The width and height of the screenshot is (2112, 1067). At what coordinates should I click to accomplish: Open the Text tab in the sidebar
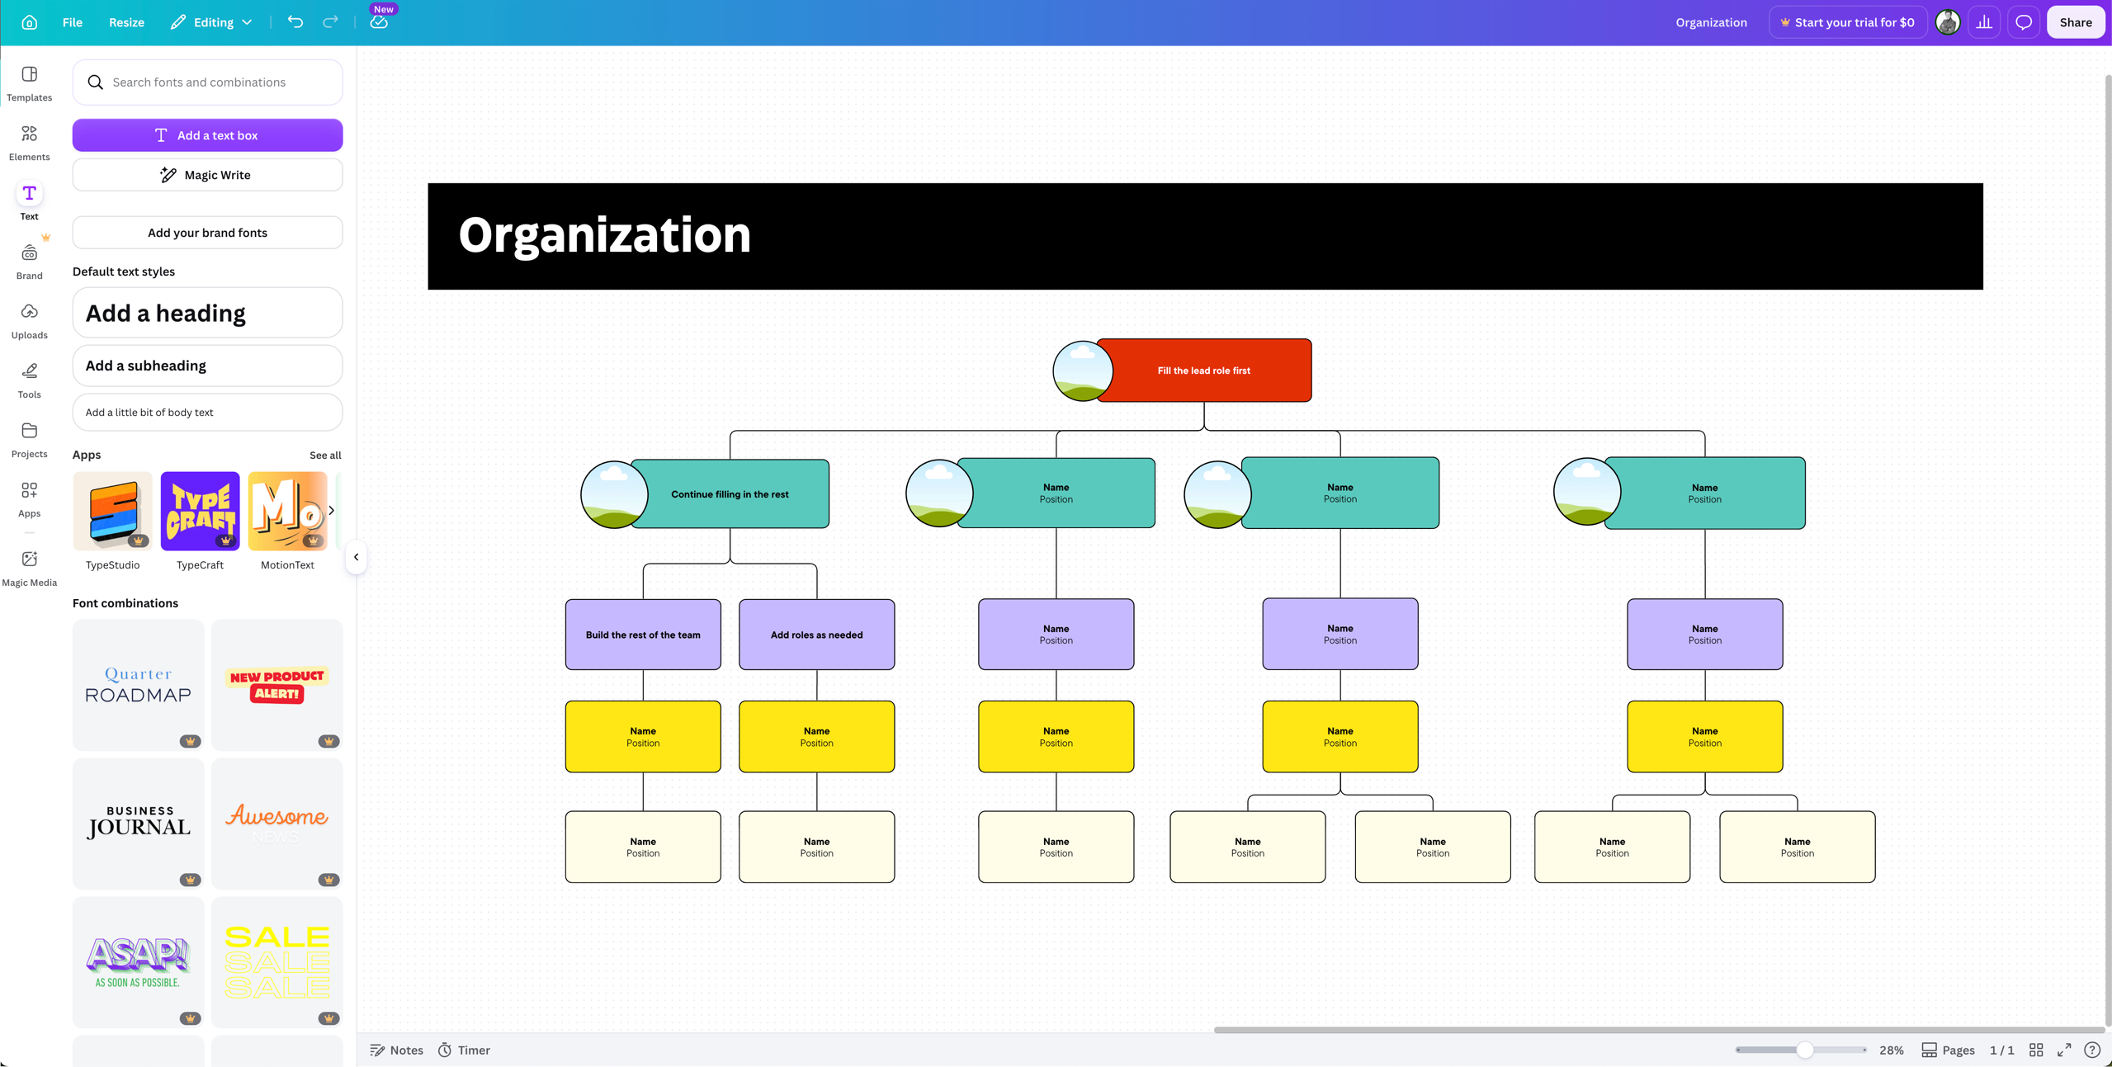30,203
